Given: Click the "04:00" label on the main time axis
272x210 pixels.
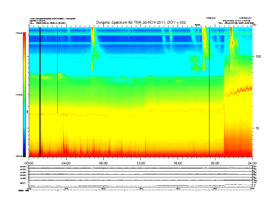Looking at the screenshot, I should 66,163.
